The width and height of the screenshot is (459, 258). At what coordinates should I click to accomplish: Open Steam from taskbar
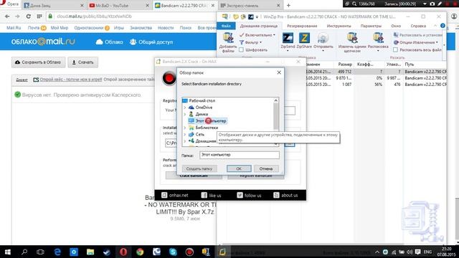[x=107, y=252]
